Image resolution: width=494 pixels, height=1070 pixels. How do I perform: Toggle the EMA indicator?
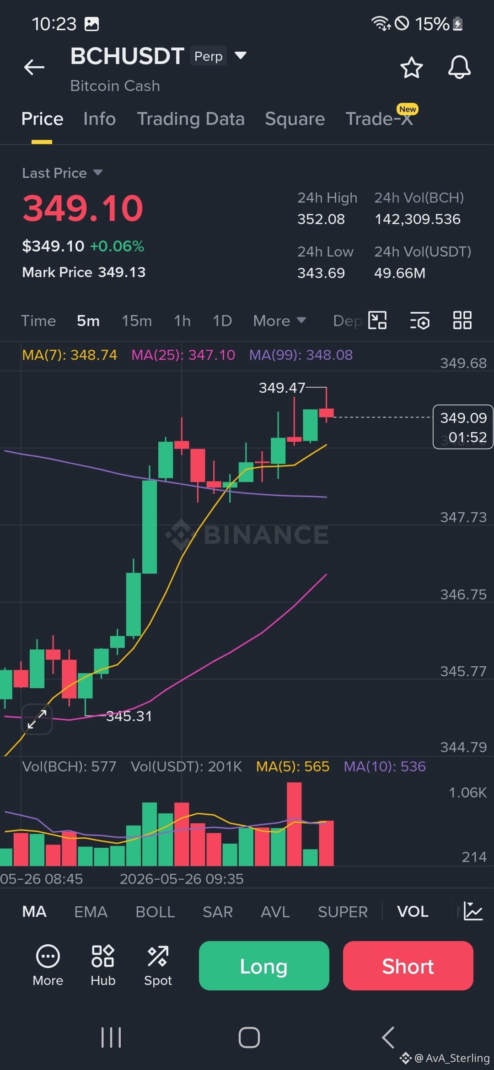(x=91, y=912)
